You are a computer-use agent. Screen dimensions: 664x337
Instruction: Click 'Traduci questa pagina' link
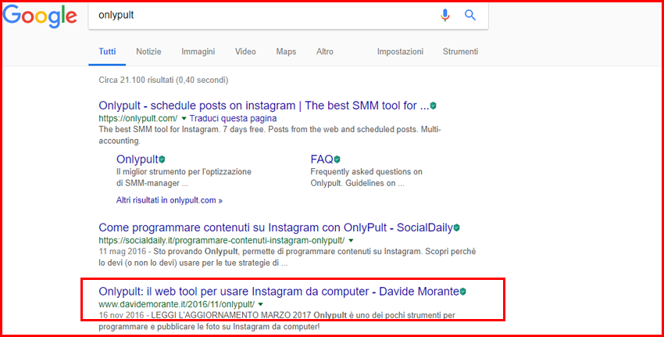(x=233, y=119)
